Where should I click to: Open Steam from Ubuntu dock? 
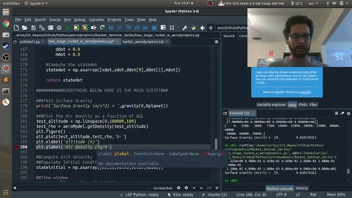pyautogui.click(x=6, y=46)
